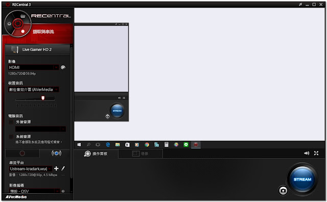Click media player icon in the captured taskbar

[x=137, y=144]
